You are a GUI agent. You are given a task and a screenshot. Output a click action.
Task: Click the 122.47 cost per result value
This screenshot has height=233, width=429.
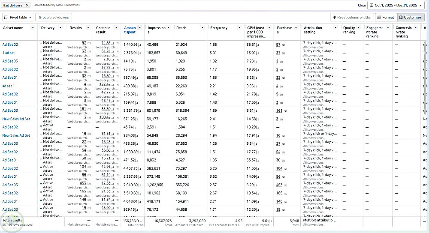pyautogui.click(x=106, y=84)
